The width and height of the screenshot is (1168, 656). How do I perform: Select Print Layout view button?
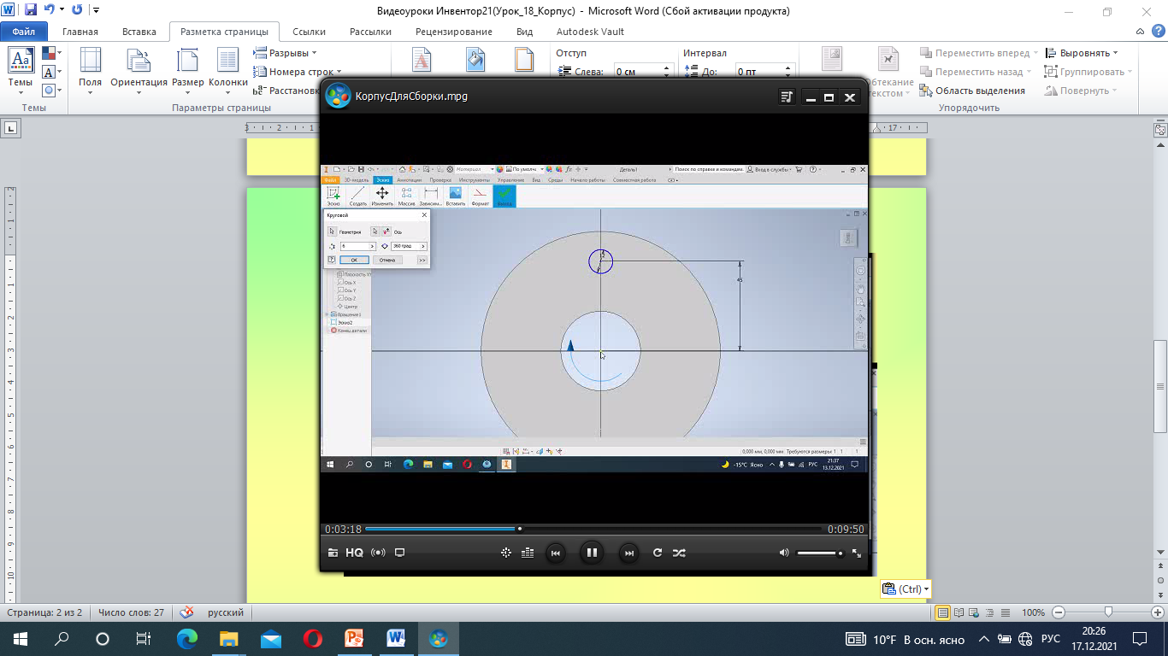click(943, 612)
